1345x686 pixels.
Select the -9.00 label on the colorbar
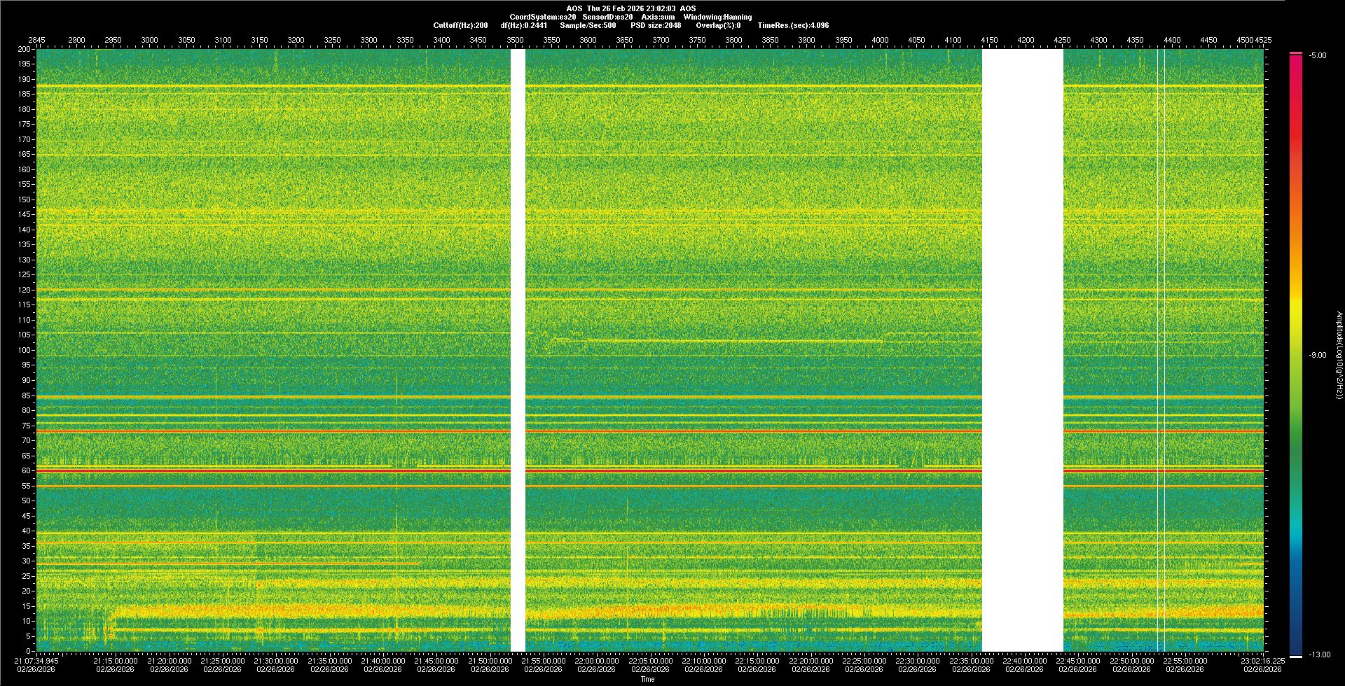click(x=1317, y=356)
